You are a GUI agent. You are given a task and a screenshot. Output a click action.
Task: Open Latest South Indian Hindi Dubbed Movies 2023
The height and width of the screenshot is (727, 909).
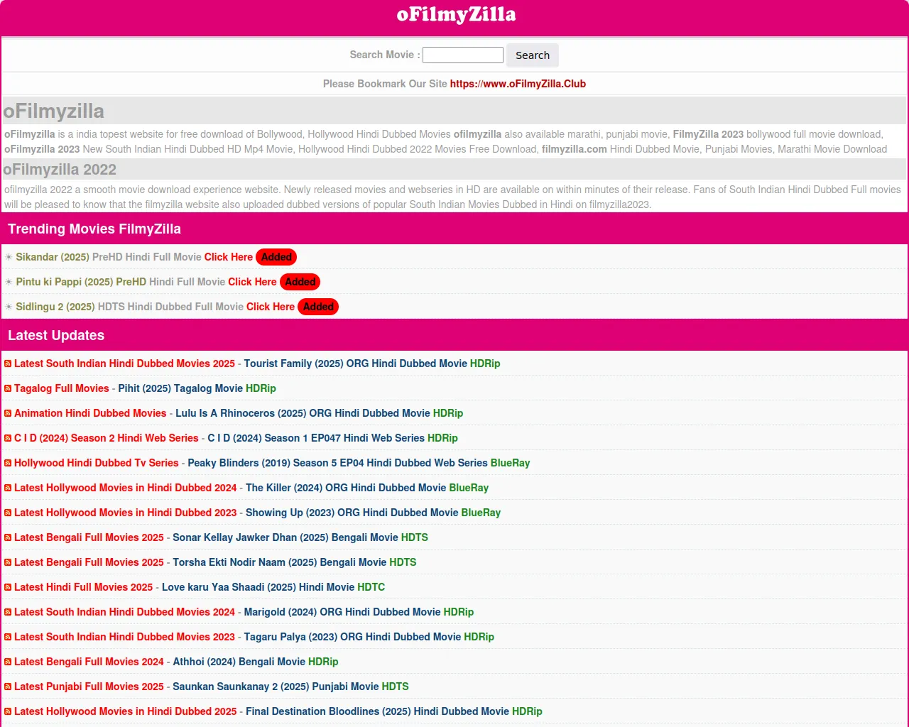(x=124, y=637)
